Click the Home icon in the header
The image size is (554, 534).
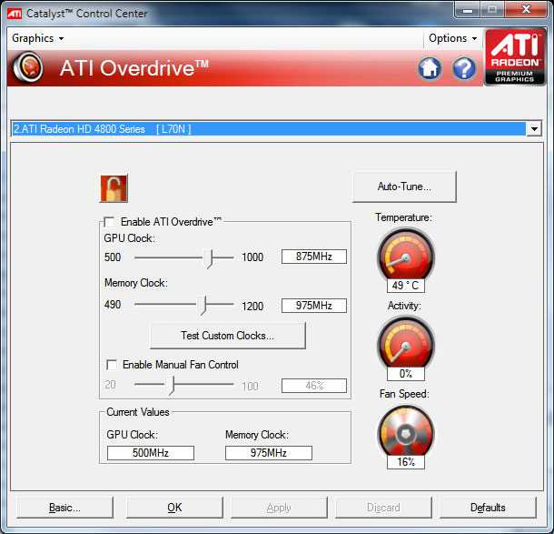[430, 68]
